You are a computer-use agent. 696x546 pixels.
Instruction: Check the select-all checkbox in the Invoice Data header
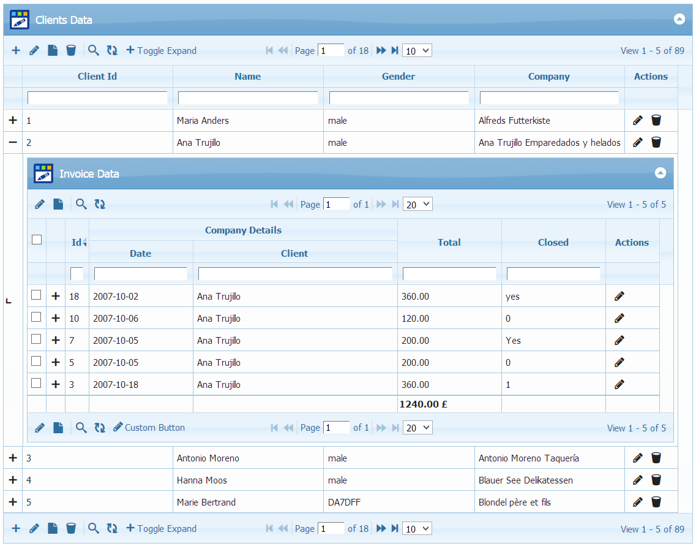point(37,240)
